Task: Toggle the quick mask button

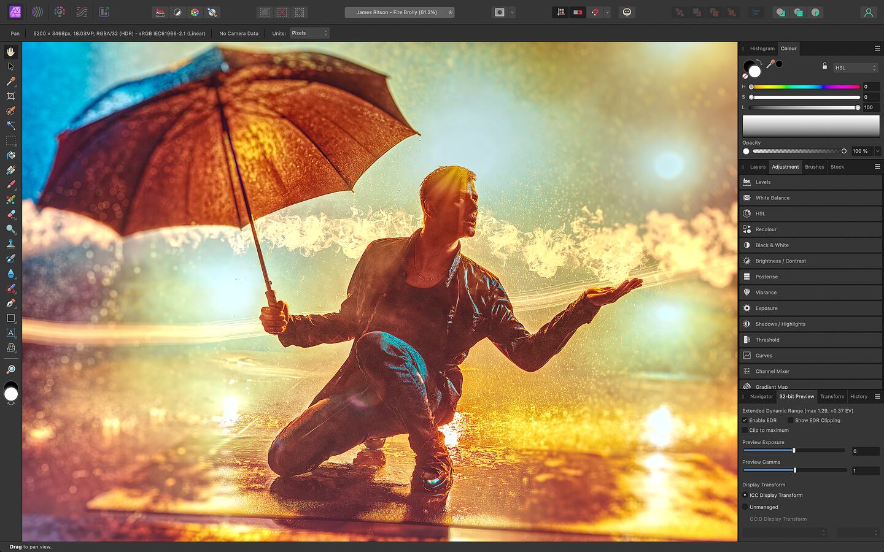Action: coord(500,12)
